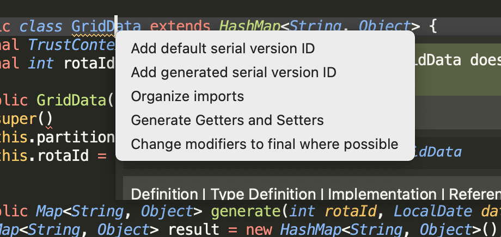Viewport: 501px width, 237px height.
Task: Apply Change modifiers to final where possible
Action: (x=264, y=144)
